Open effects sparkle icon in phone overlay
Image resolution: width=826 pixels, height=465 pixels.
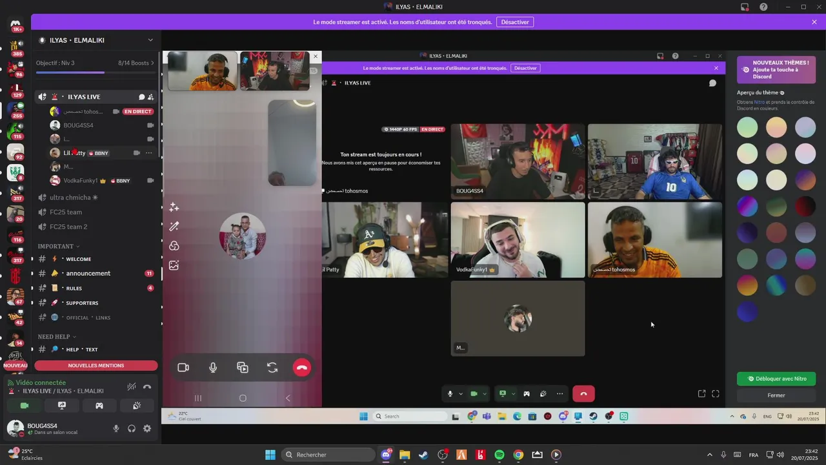tap(174, 207)
